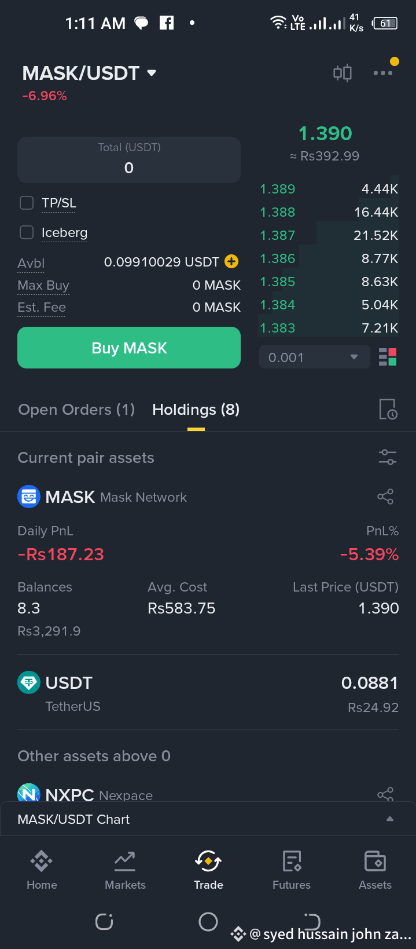Expand the MASK/USDT Chart panel

(390, 819)
